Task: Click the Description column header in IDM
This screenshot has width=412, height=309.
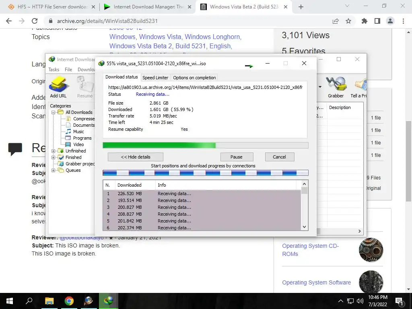Action: pos(345,107)
